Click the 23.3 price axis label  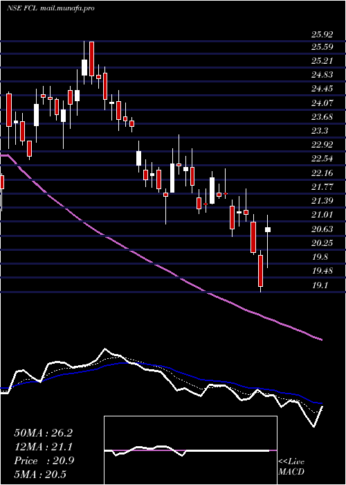pyautogui.click(x=320, y=131)
